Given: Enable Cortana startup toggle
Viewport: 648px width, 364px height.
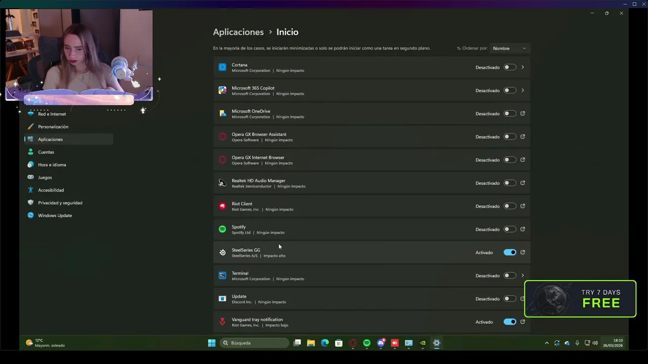Looking at the screenshot, I should tap(510, 67).
